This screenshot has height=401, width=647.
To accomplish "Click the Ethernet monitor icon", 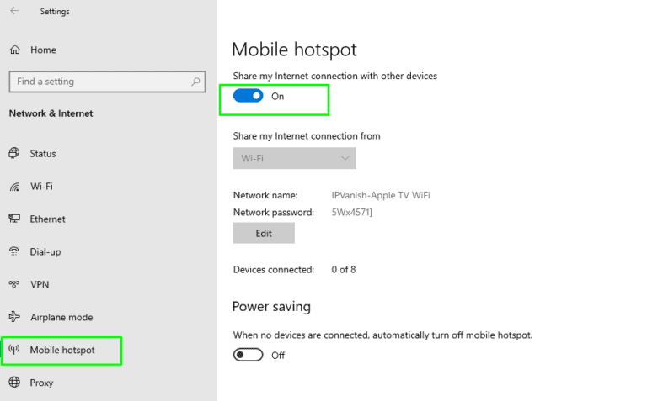I will coord(14,219).
